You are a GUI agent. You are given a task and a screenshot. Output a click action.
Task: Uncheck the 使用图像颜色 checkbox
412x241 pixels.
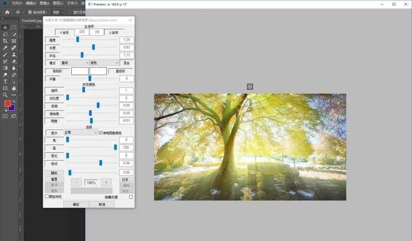101,133
